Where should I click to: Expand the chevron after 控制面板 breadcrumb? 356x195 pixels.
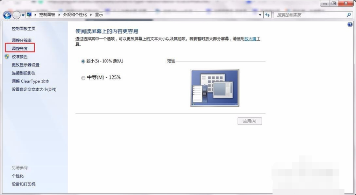point(60,15)
